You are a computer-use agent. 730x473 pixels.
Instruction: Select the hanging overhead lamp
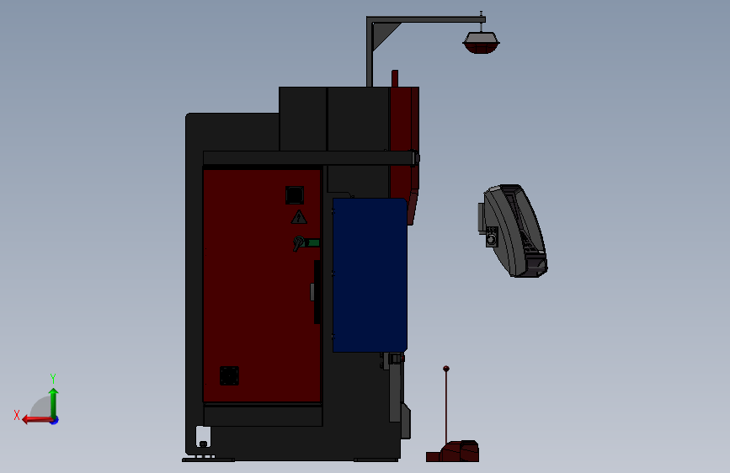(x=481, y=42)
